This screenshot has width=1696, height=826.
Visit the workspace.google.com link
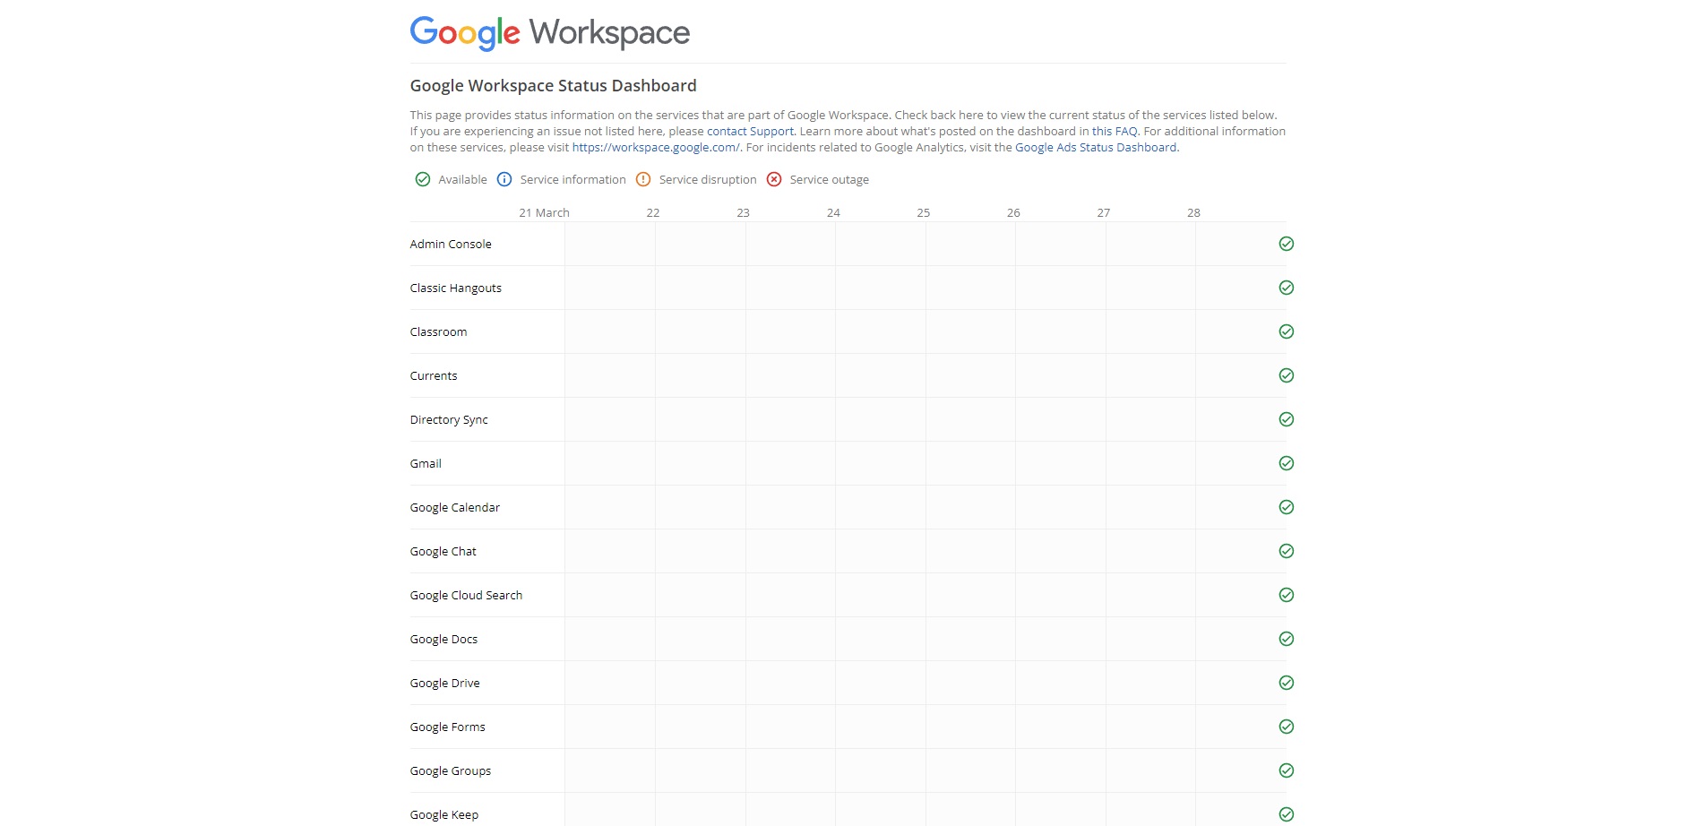pos(656,147)
